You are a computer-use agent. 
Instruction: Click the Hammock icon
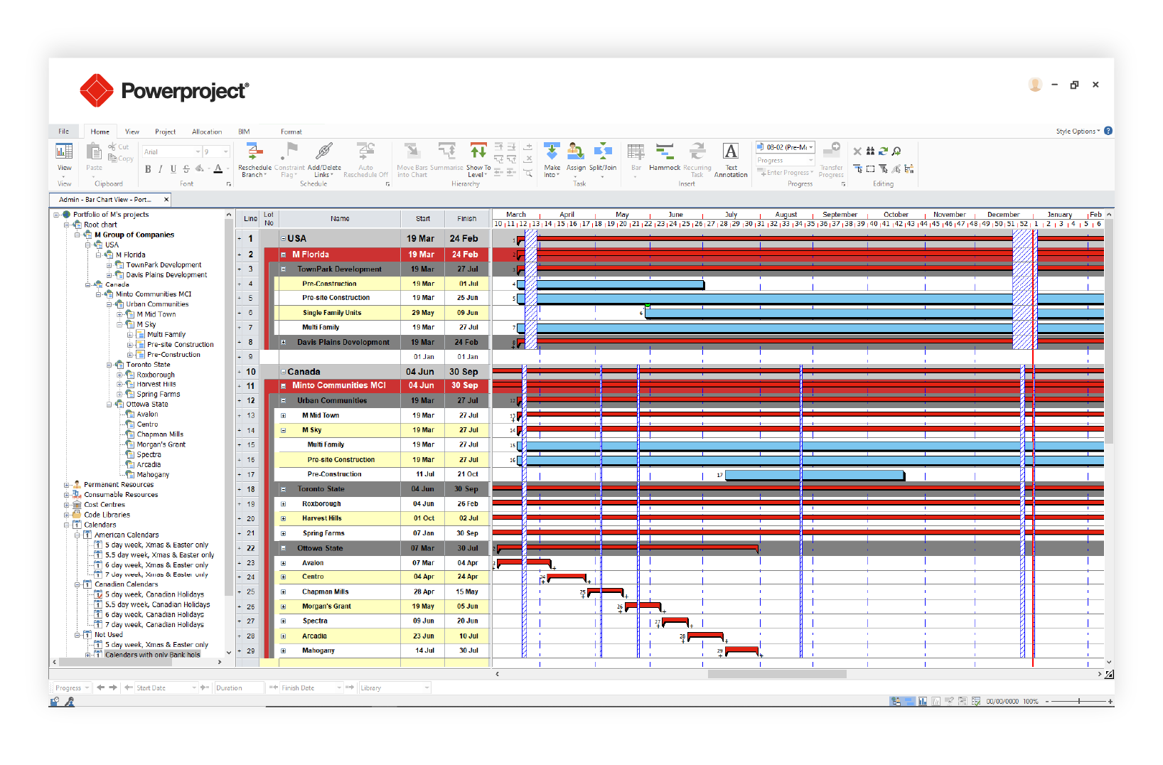[x=665, y=151]
